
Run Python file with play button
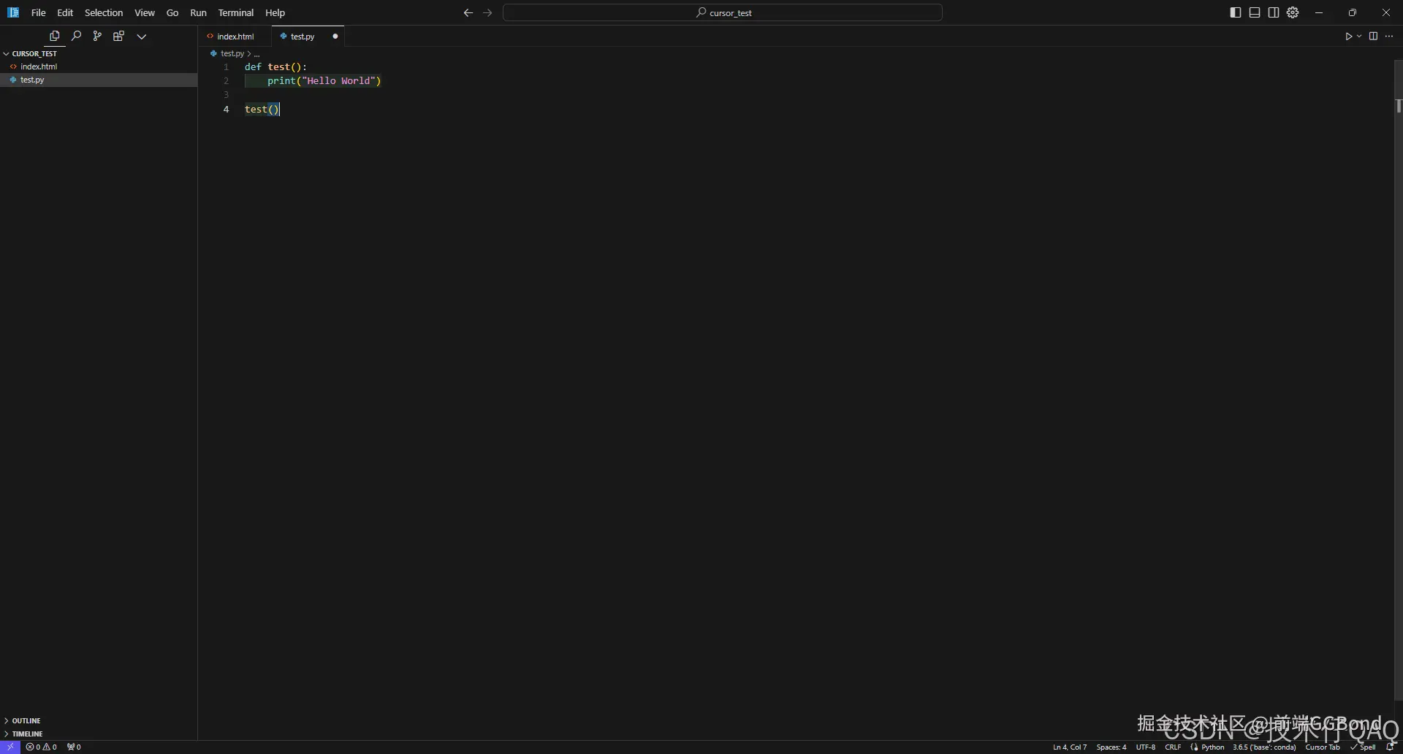(x=1349, y=37)
